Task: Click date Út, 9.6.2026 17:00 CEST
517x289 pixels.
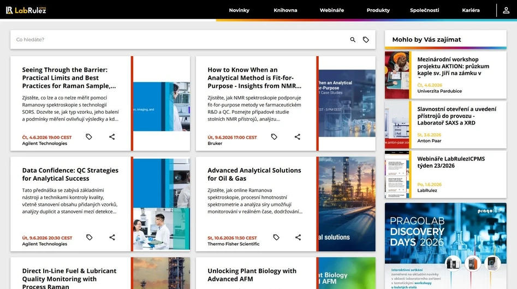Action: (232, 137)
